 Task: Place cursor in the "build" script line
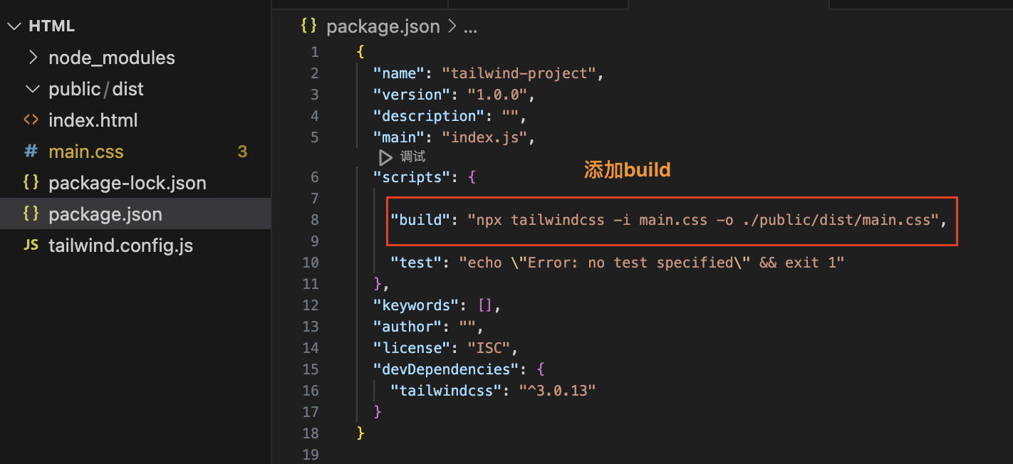[x=668, y=220]
